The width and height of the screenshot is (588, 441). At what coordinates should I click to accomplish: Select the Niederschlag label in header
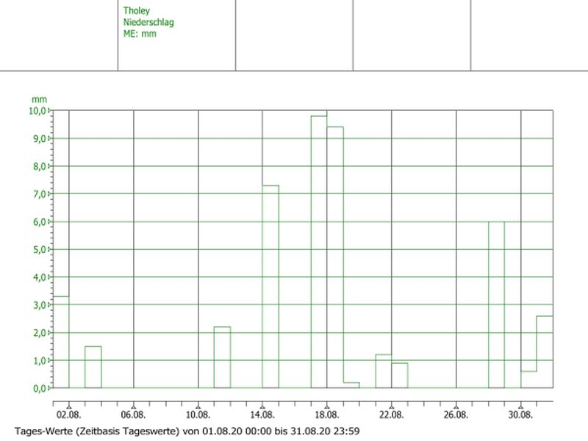[x=148, y=22]
